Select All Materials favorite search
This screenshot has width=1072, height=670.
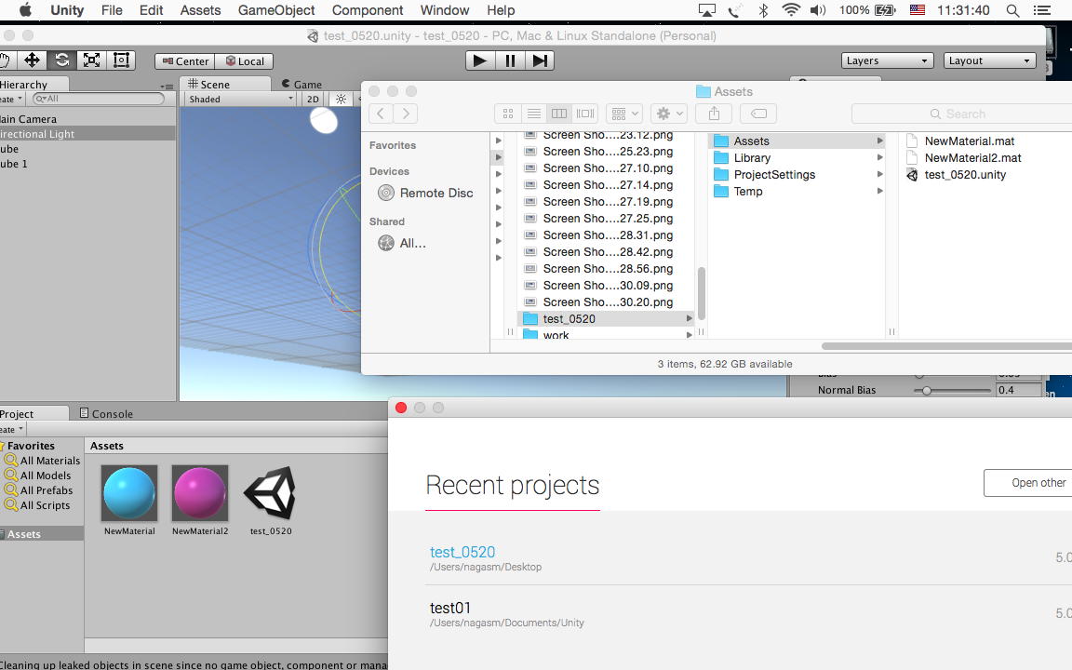coord(43,461)
